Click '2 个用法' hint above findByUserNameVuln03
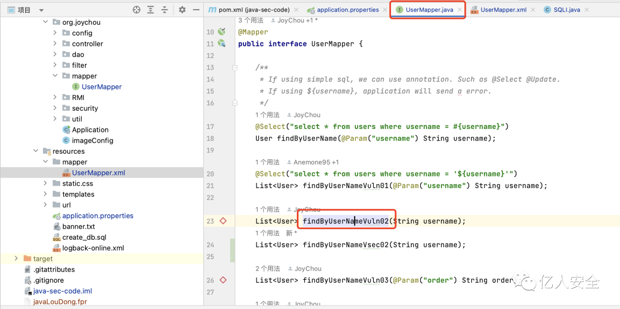The height and width of the screenshot is (309, 620). 268,269
